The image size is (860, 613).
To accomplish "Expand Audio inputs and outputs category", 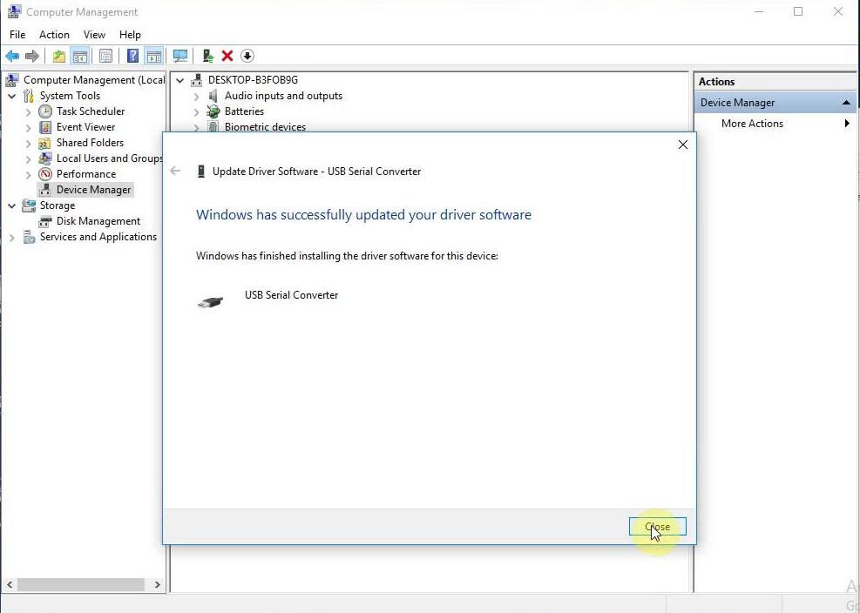I will [196, 96].
